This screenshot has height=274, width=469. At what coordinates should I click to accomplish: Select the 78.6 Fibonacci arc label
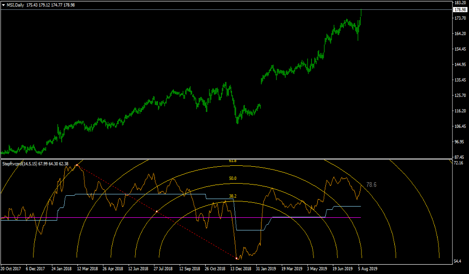click(371, 185)
